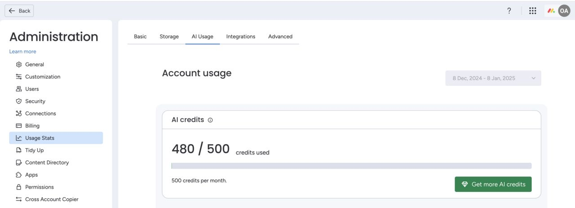This screenshot has height=208, width=575.
Task: Open the apps grid menu icon
Action: 533,11
